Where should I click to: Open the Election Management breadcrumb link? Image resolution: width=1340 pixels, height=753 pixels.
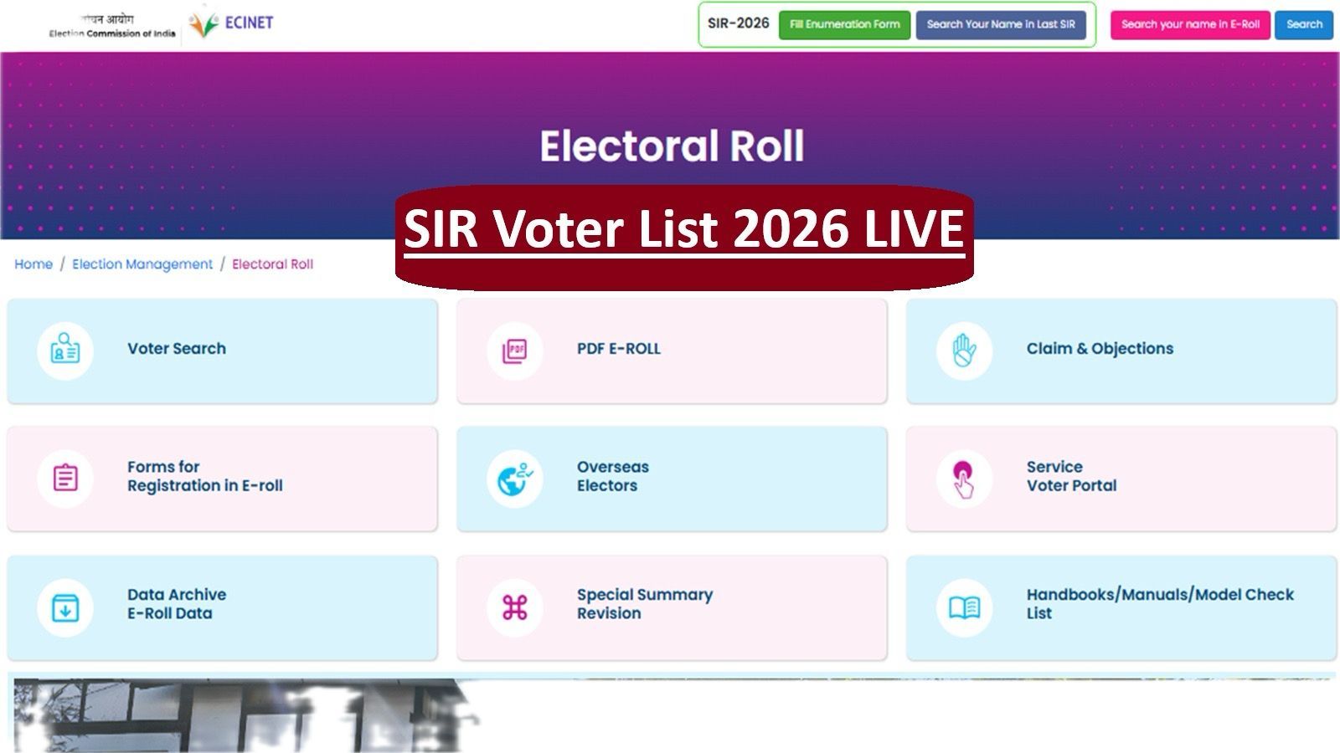tap(142, 264)
